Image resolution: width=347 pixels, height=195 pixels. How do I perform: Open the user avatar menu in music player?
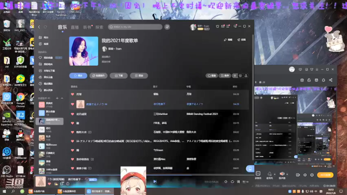coord(193,27)
